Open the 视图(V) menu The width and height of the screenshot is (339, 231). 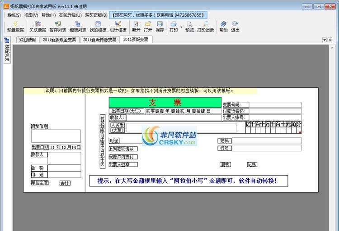(31, 15)
